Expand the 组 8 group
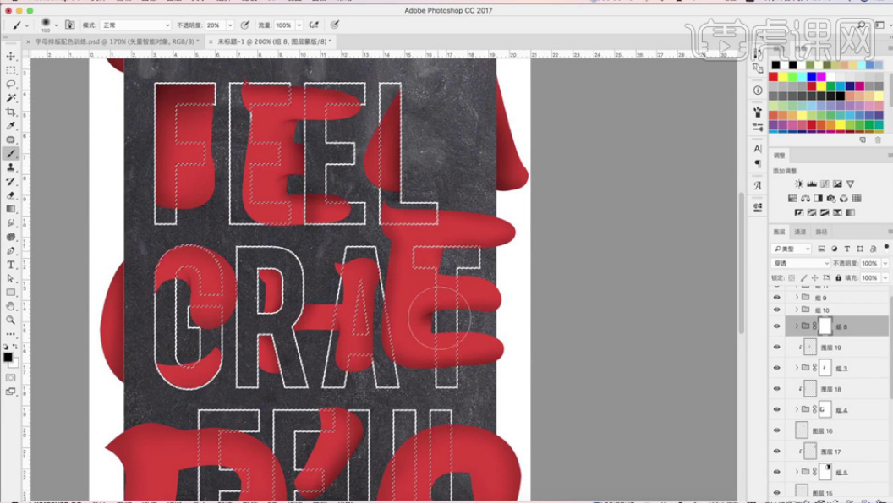893x504 pixels. click(797, 326)
